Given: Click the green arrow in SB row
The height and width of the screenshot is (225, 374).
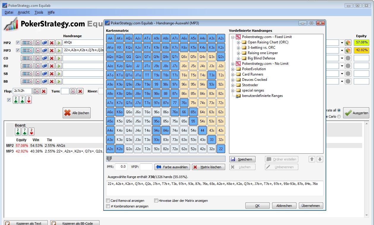Looking at the screenshot, I should click(x=59, y=74).
